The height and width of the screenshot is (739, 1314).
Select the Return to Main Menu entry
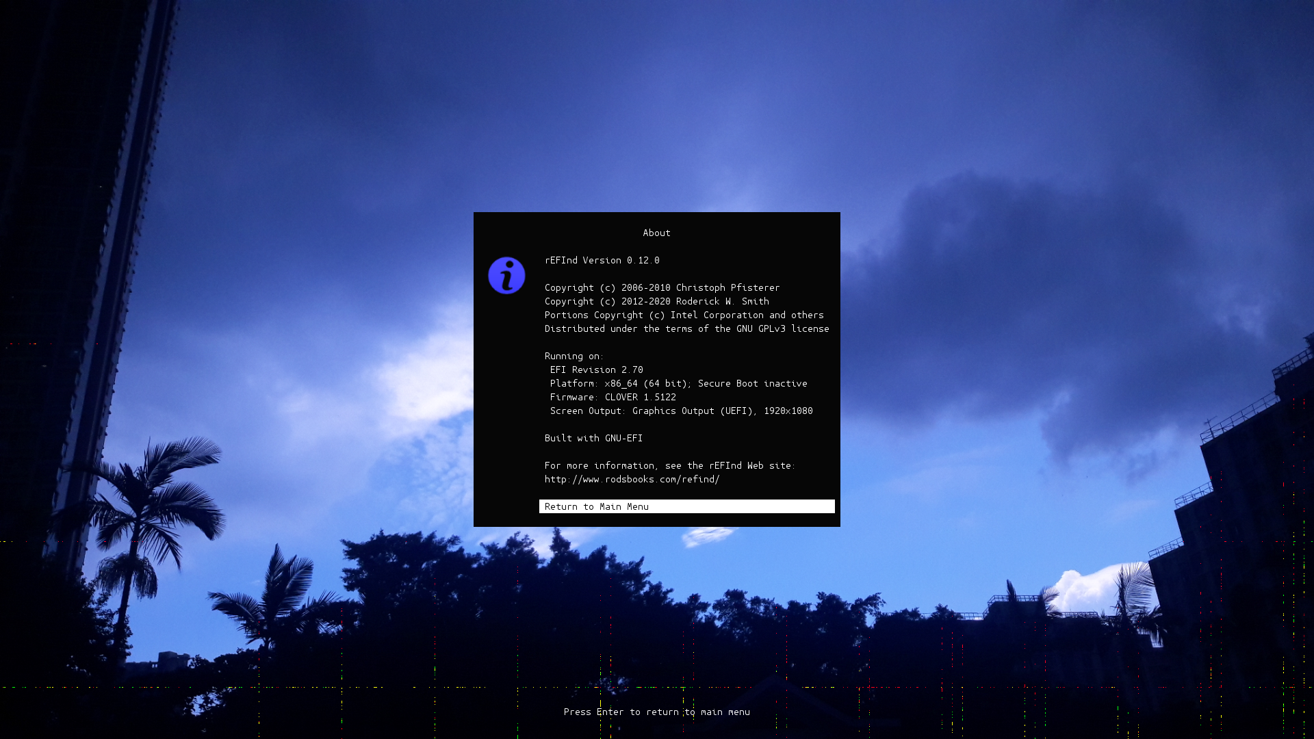[x=686, y=506]
